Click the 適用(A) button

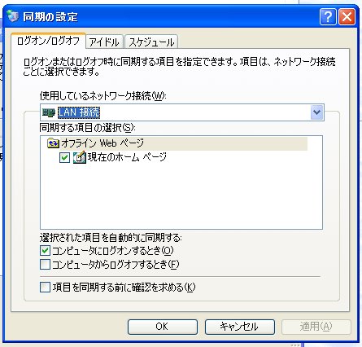click(316, 327)
